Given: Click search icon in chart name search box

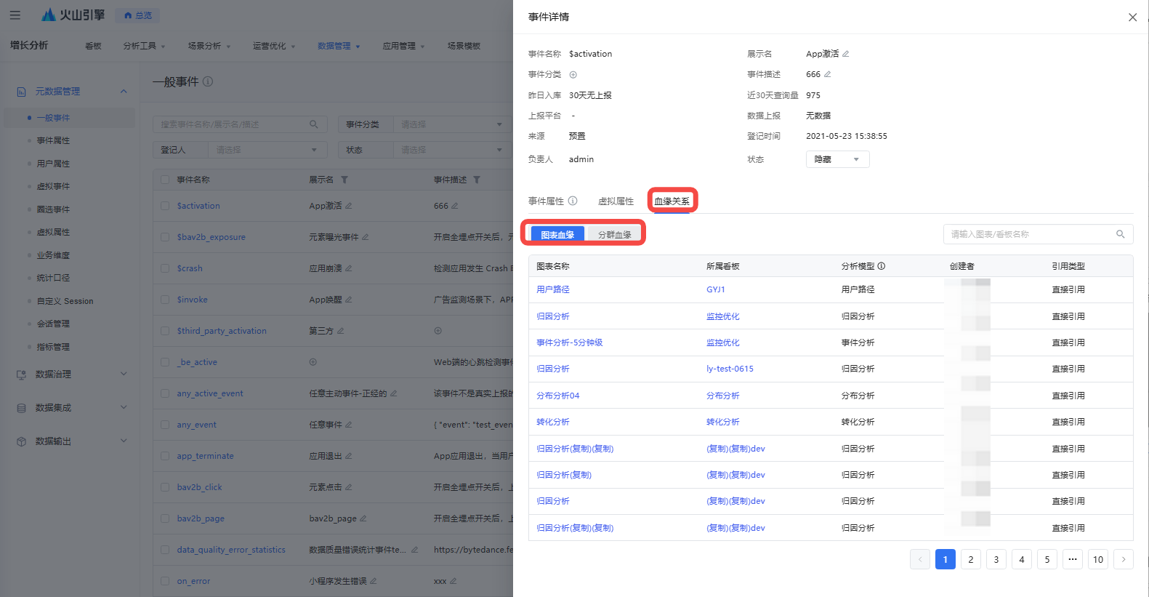Looking at the screenshot, I should tap(1121, 234).
